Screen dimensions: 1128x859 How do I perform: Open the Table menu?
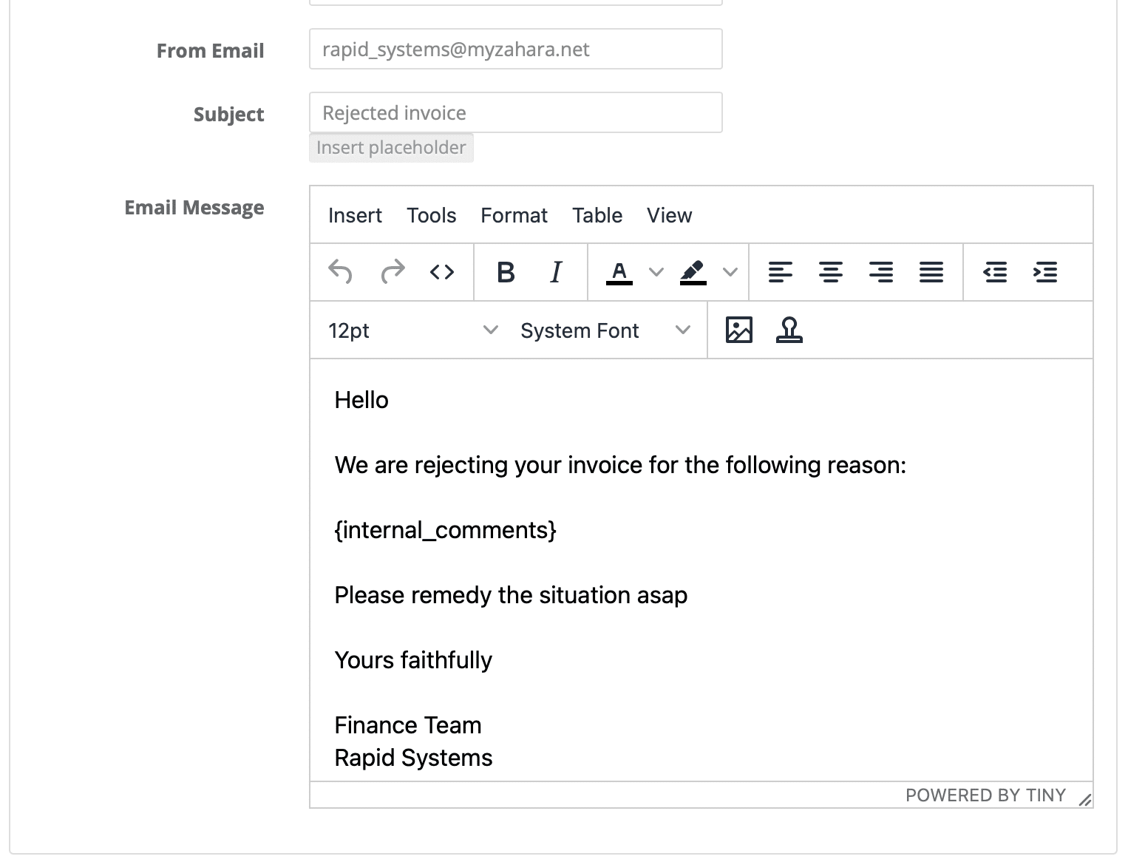[597, 215]
